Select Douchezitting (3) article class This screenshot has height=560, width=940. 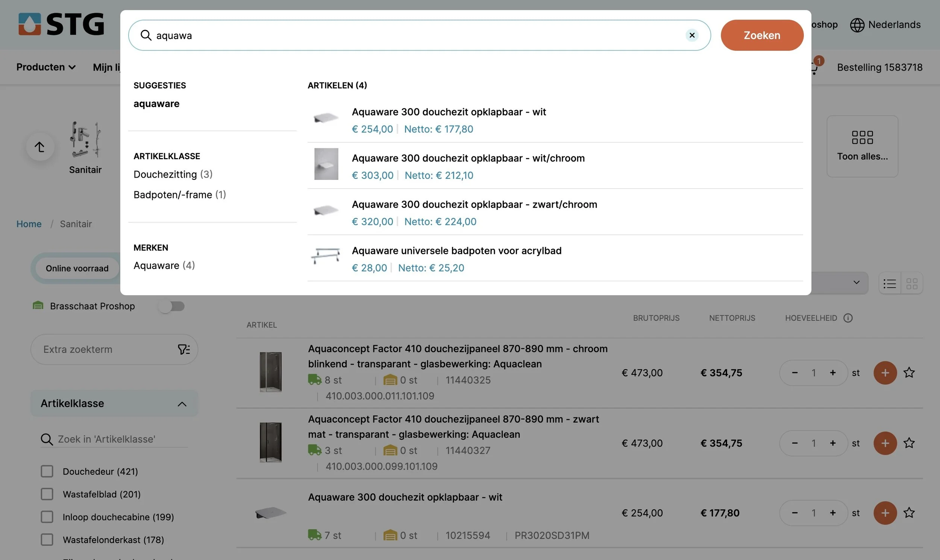(x=173, y=174)
